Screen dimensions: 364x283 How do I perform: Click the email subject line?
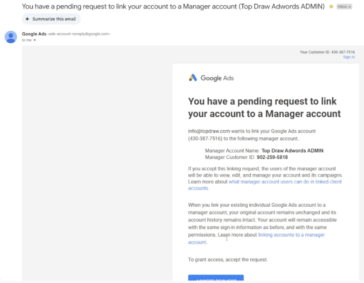pyautogui.click(x=173, y=6)
